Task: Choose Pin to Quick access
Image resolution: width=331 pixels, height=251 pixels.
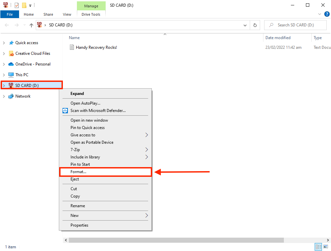Action: point(105,128)
